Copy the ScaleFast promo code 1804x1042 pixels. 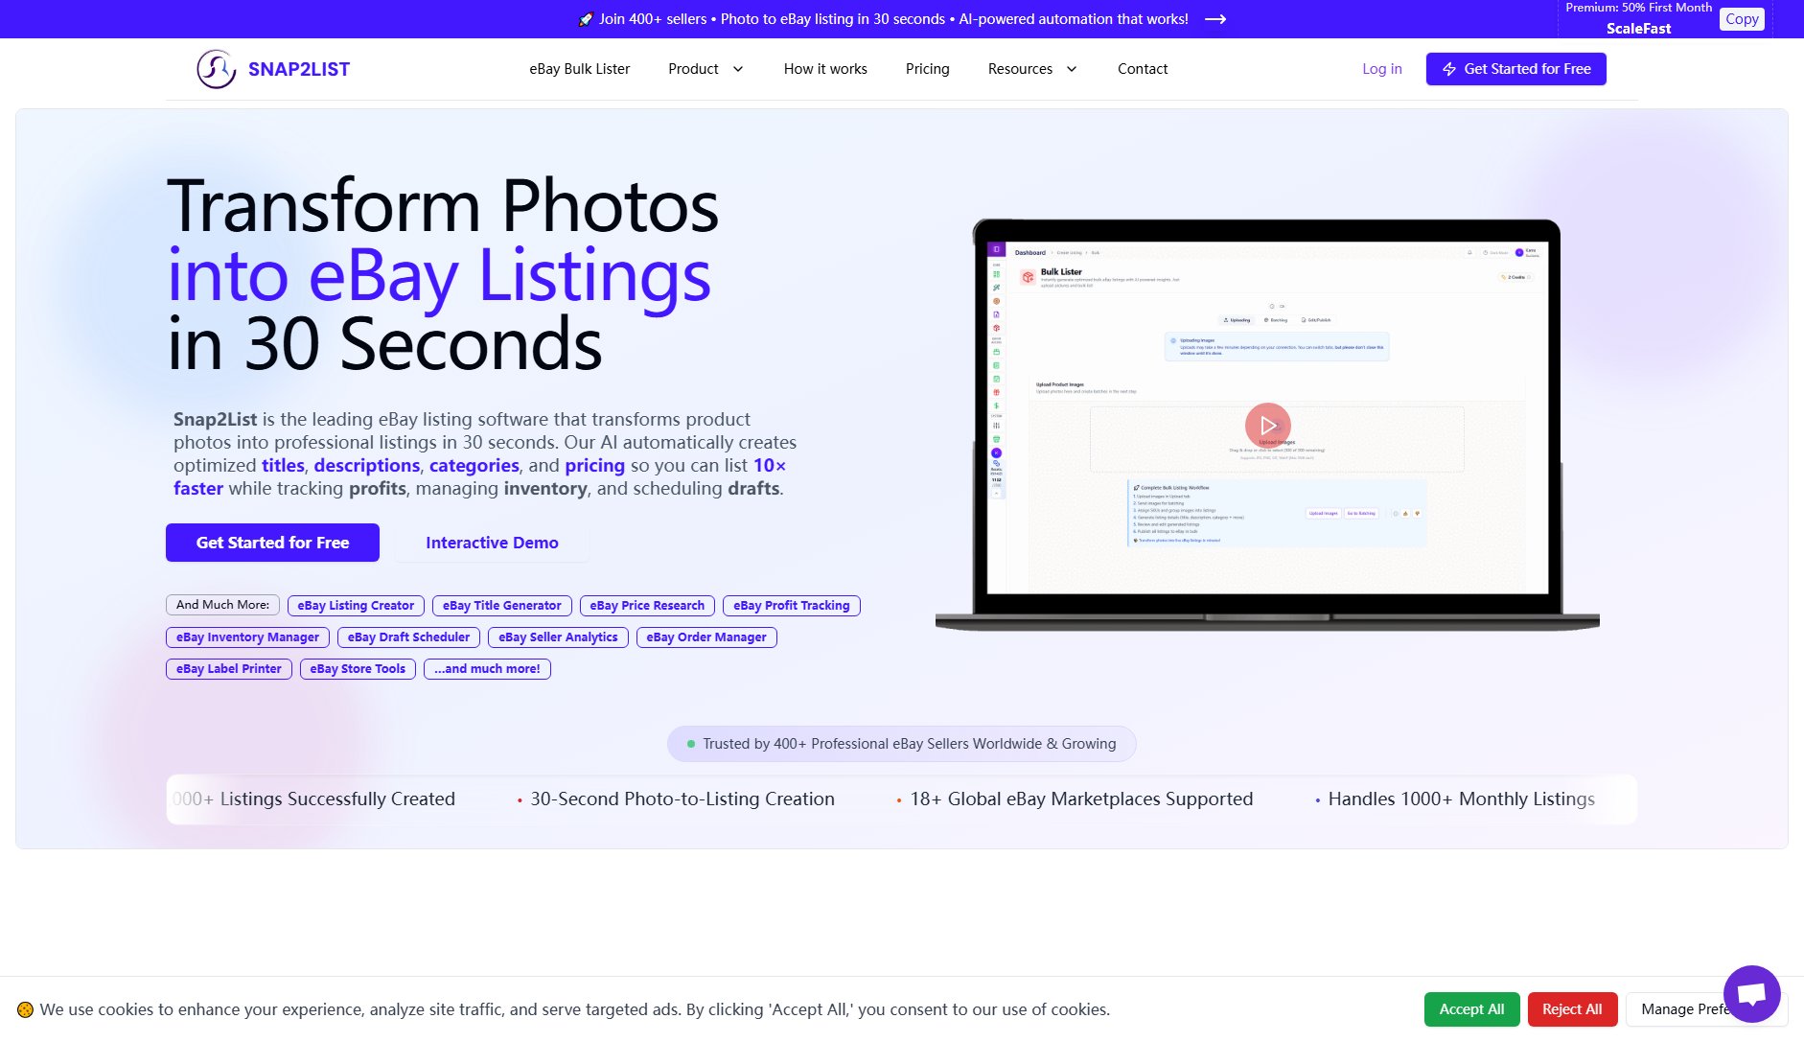tap(1741, 19)
